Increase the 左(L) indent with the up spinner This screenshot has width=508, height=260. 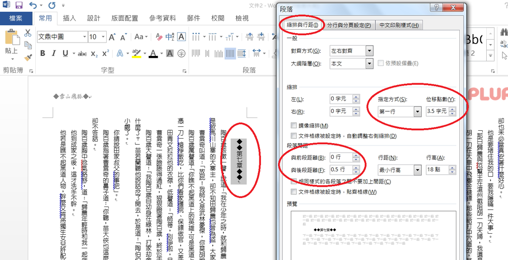356,97
